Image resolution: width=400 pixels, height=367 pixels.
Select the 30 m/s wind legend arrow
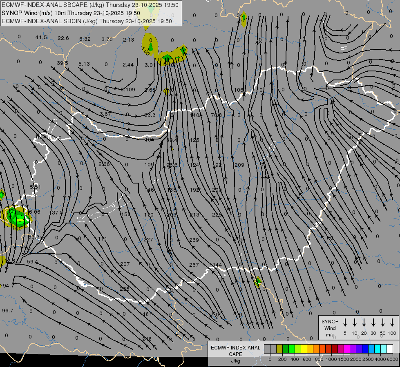point(373,323)
